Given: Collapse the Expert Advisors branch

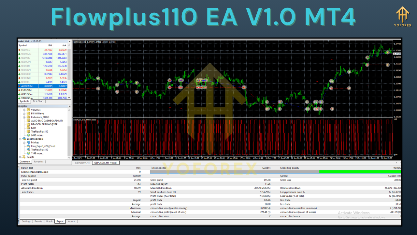Looking at the screenshot, I should pos(20,139).
